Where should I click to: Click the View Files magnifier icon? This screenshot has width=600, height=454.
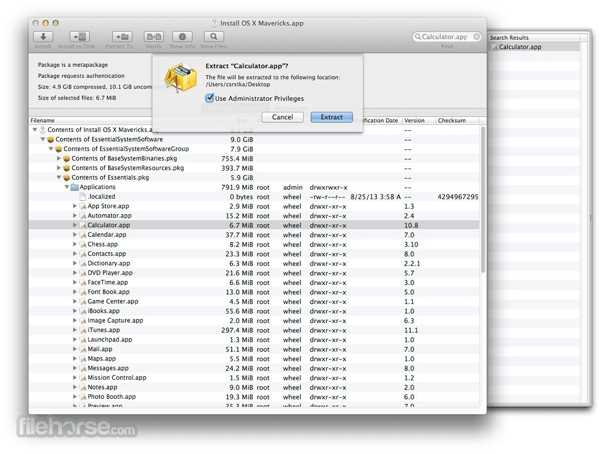(213, 37)
